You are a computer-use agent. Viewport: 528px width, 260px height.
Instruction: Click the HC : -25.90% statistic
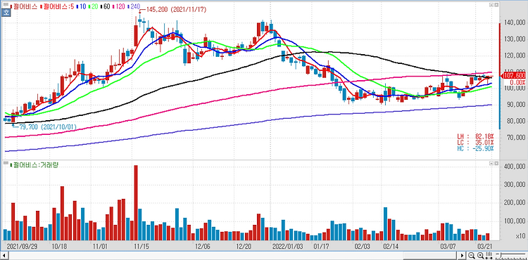click(475, 148)
